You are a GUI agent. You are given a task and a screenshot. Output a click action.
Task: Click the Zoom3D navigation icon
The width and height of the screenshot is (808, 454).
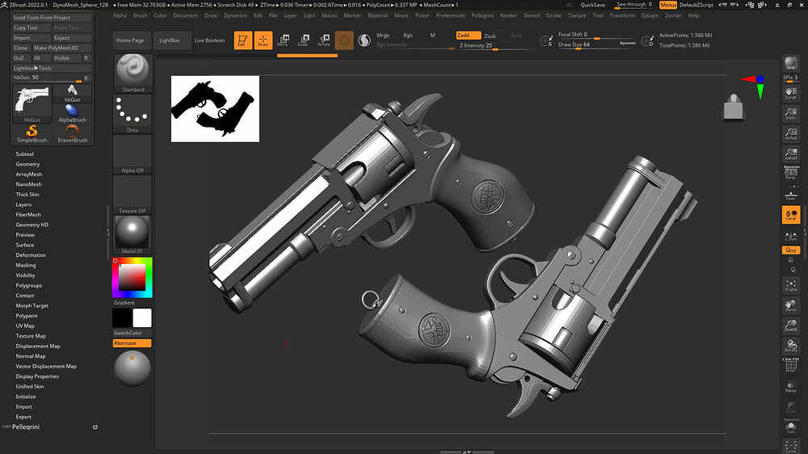tap(790, 326)
